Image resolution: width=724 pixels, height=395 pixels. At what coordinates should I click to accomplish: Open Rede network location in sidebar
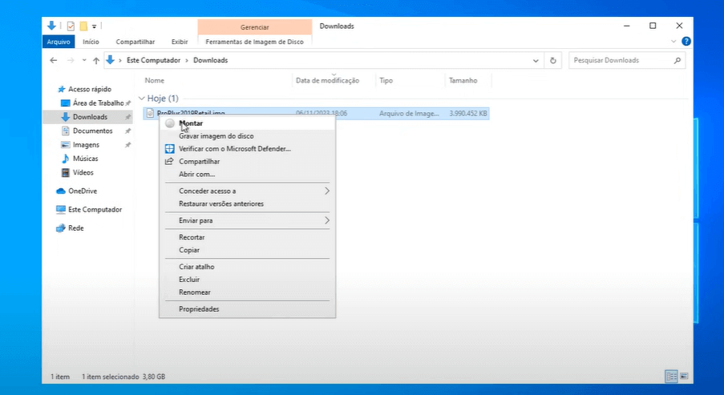click(x=75, y=228)
